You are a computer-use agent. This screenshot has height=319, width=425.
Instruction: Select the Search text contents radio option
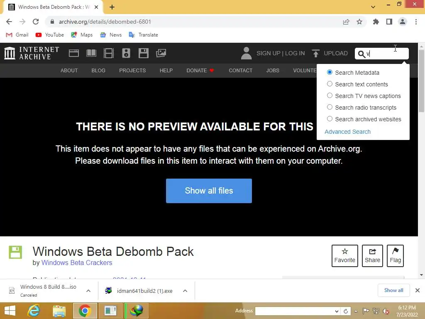coord(330,84)
